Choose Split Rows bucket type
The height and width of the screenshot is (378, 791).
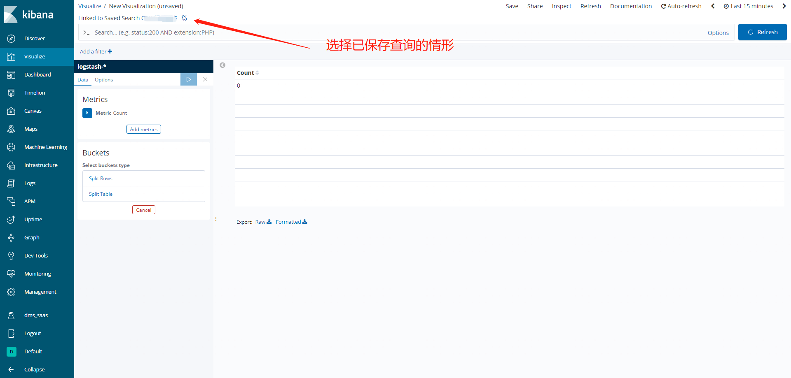click(x=144, y=179)
